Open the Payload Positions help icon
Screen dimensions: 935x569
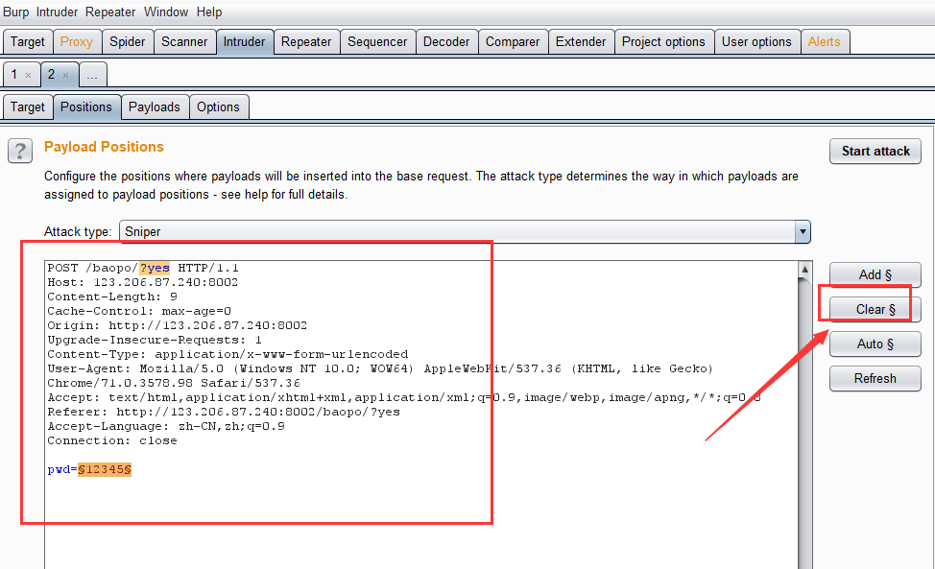pyautogui.click(x=19, y=151)
